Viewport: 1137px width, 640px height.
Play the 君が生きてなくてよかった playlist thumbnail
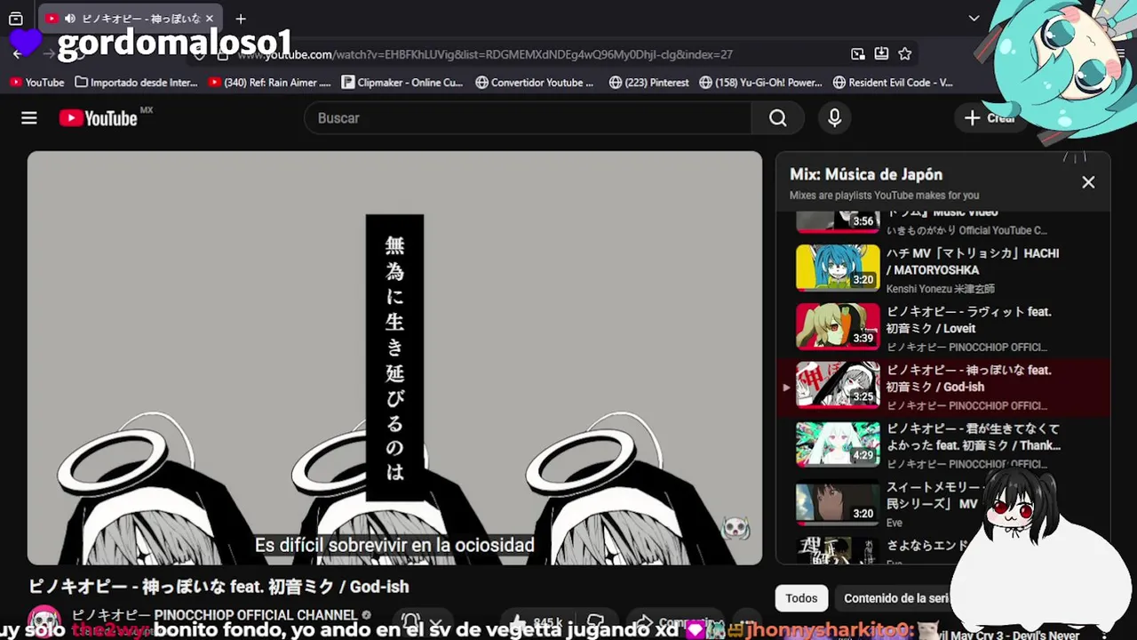[838, 444]
